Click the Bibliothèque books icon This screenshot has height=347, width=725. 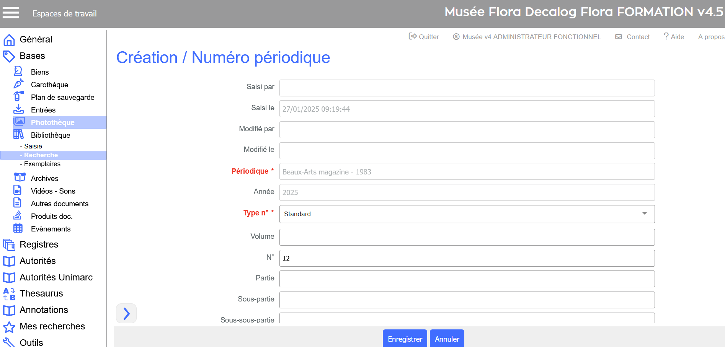(x=18, y=134)
